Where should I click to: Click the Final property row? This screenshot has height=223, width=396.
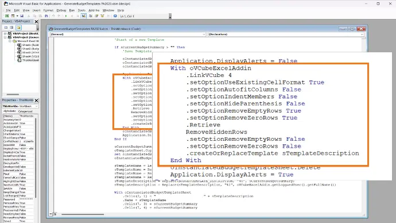[18, 174]
